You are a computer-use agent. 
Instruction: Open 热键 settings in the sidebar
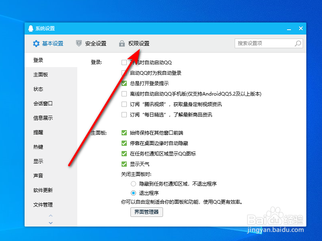(51, 147)
